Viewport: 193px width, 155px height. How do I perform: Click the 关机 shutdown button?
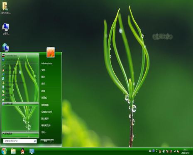[46, 141]
